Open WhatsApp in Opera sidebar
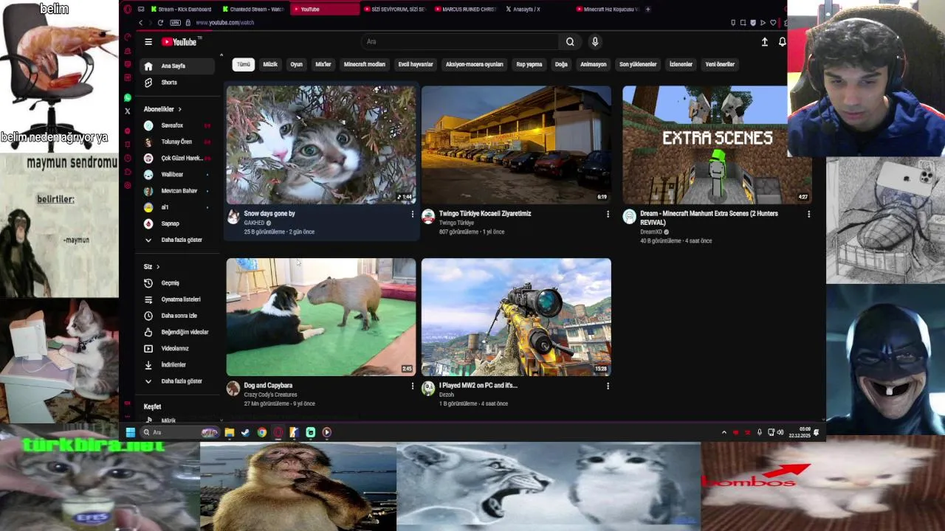Viewport: 945px width, 531px height. (x=128, y=97)
